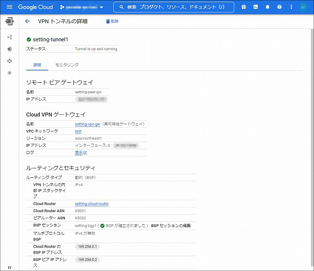Open the hamburger navigation menu

(x=9, y=7)
